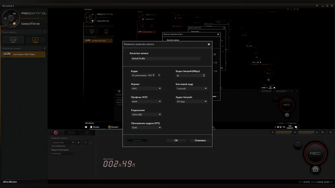Click the Cancel button in the dialog
Screen dimensions: 335x188
pyautogui.click(x=200, y=140)
